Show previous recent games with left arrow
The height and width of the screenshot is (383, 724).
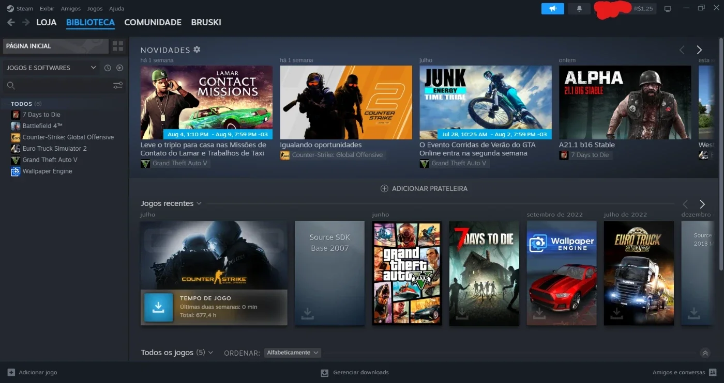(685, 204)
